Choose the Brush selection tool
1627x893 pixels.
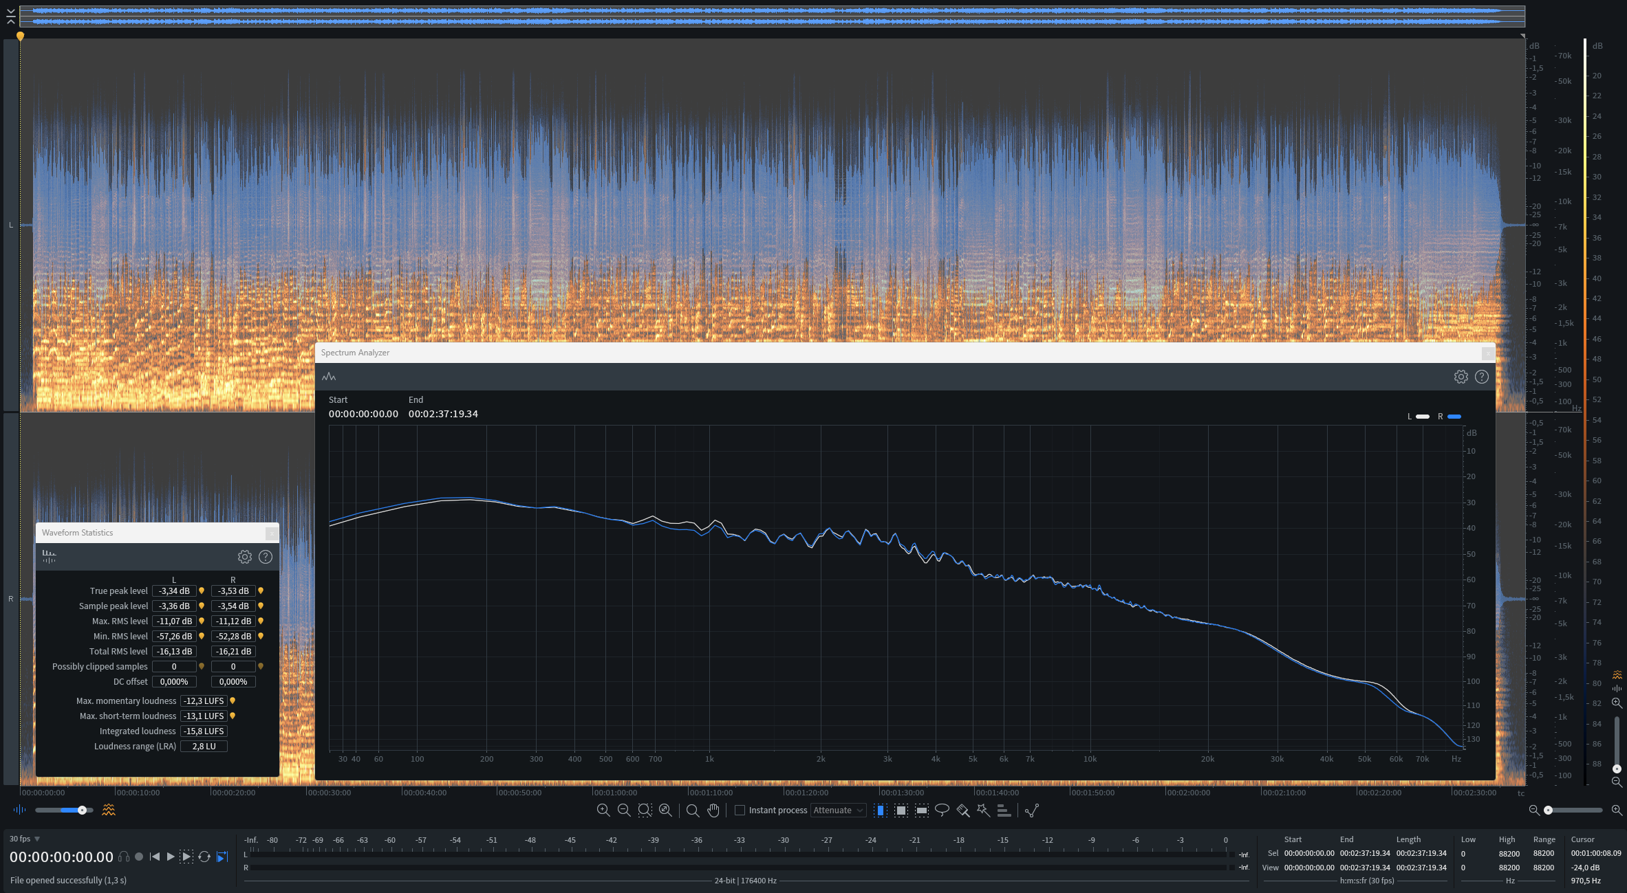[x=962, y=810]
